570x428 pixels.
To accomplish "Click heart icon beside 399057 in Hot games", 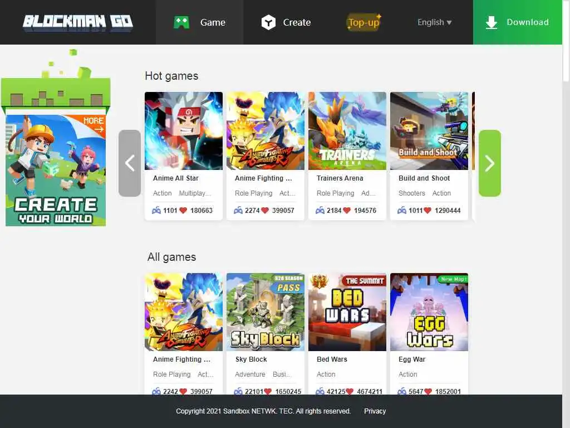I will click(265, 210).
